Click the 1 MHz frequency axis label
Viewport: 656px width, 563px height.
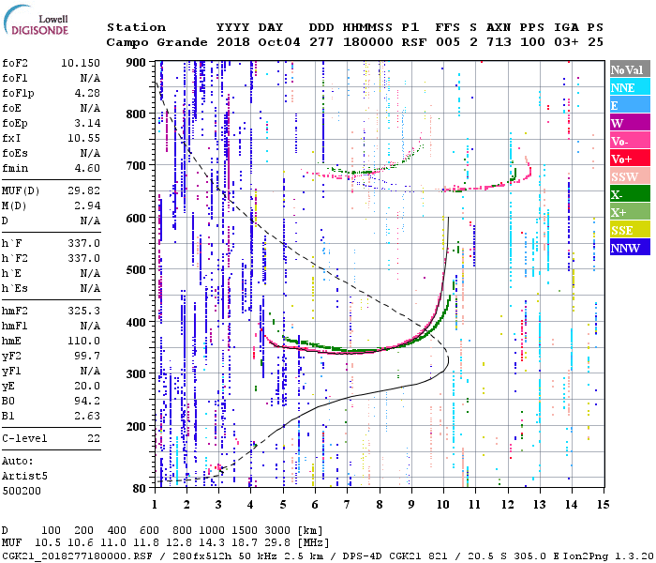point(155,504)
